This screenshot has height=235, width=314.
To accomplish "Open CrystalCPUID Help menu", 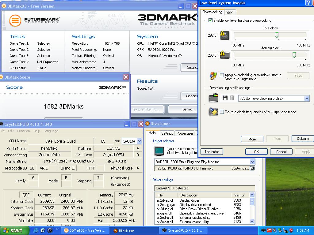I will [37, 131].
